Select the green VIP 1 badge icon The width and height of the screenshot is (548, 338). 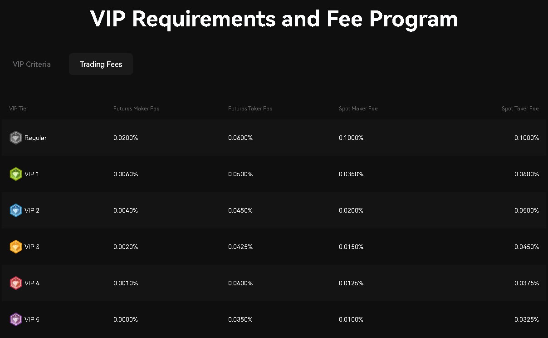(x=16, y=174)
